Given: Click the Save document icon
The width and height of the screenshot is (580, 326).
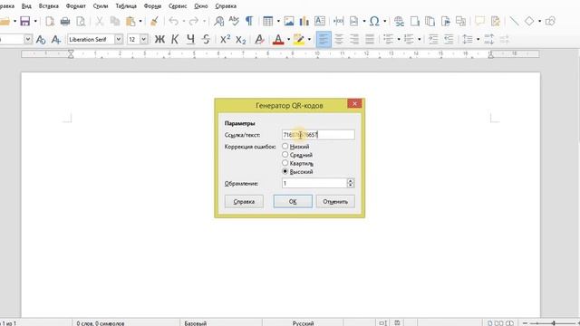Looking at the screenshot, I should point(24,21).
